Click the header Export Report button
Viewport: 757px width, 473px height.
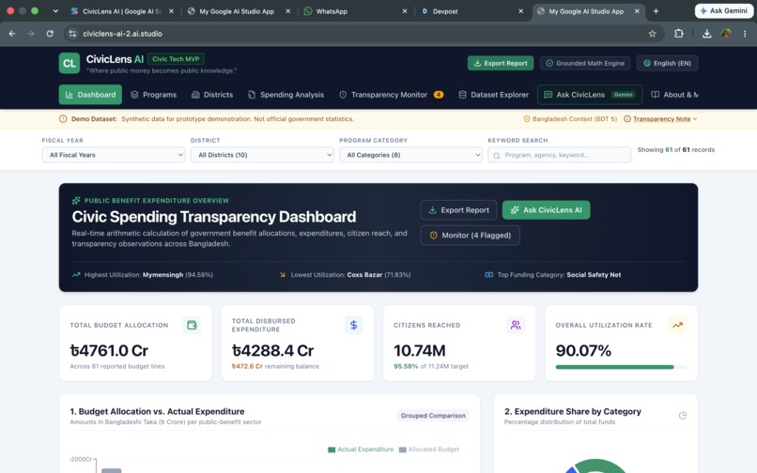501,63
